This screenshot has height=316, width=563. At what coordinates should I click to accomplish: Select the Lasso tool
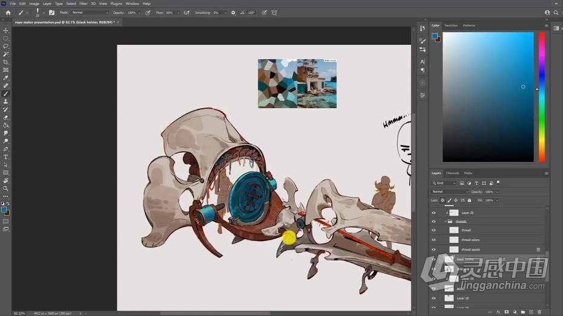[6, 47]
